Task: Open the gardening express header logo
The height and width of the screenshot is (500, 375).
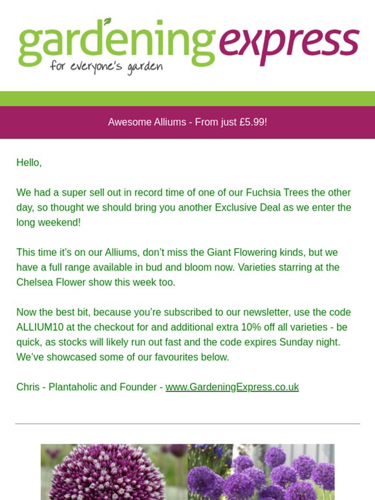Action: click(189, 47)
